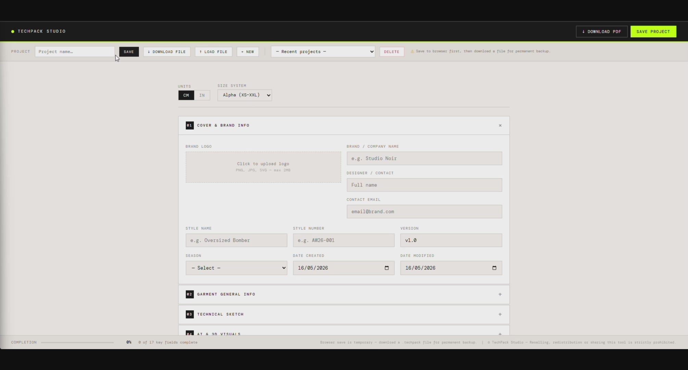This screenshot has height=370, width=688.
Task: Focus the Project name input field
Action: click(75, 52)
